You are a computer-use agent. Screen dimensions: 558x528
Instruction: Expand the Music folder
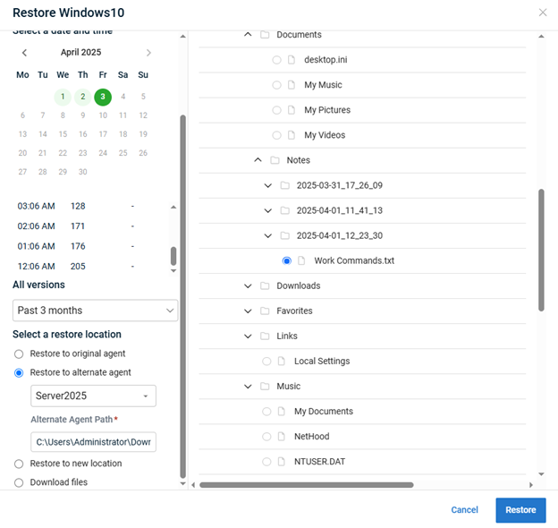[x=248, y=387]
